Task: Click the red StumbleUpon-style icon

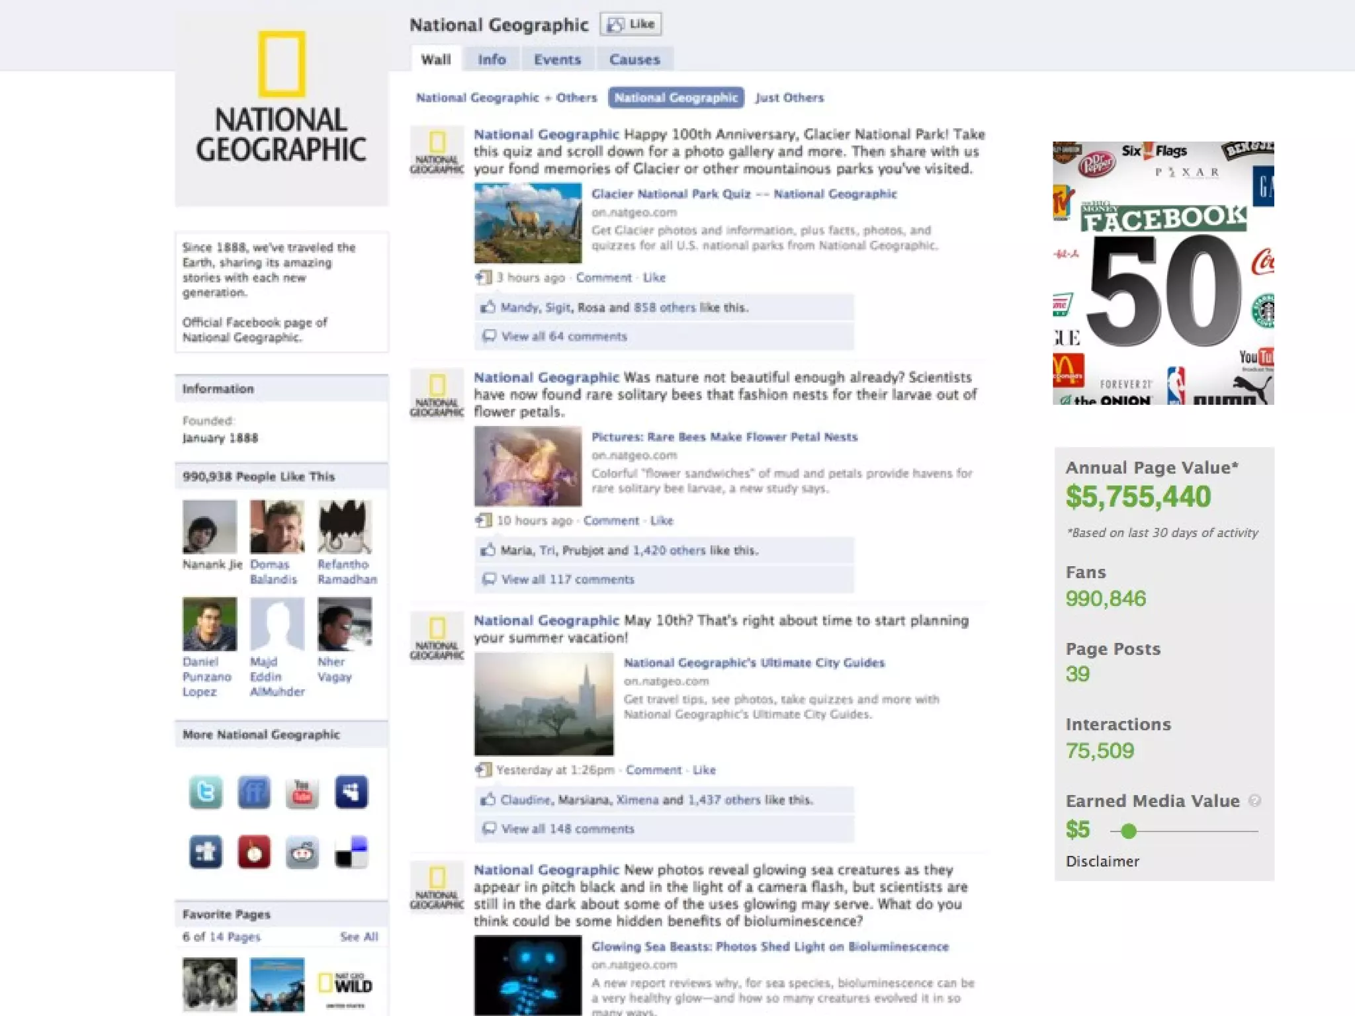Action: click(254, 852)
